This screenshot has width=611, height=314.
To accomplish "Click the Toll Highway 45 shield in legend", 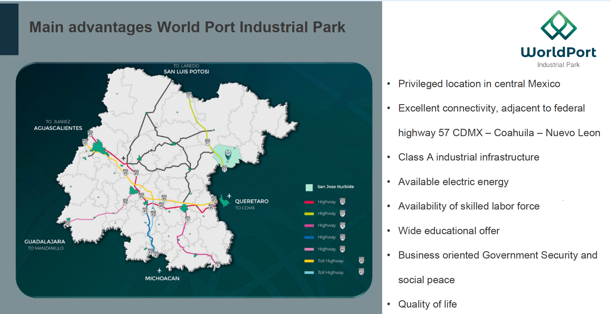I will coord(361,260).
